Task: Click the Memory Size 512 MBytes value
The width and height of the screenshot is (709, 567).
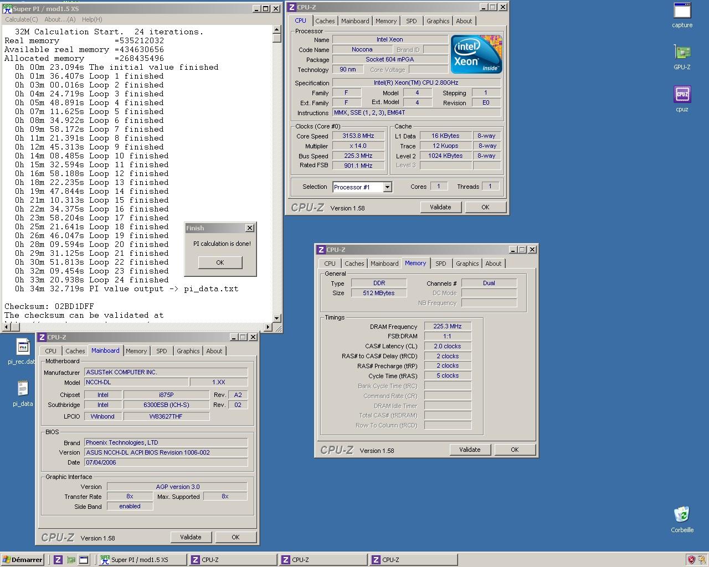Action: click(x=379, y=293)
